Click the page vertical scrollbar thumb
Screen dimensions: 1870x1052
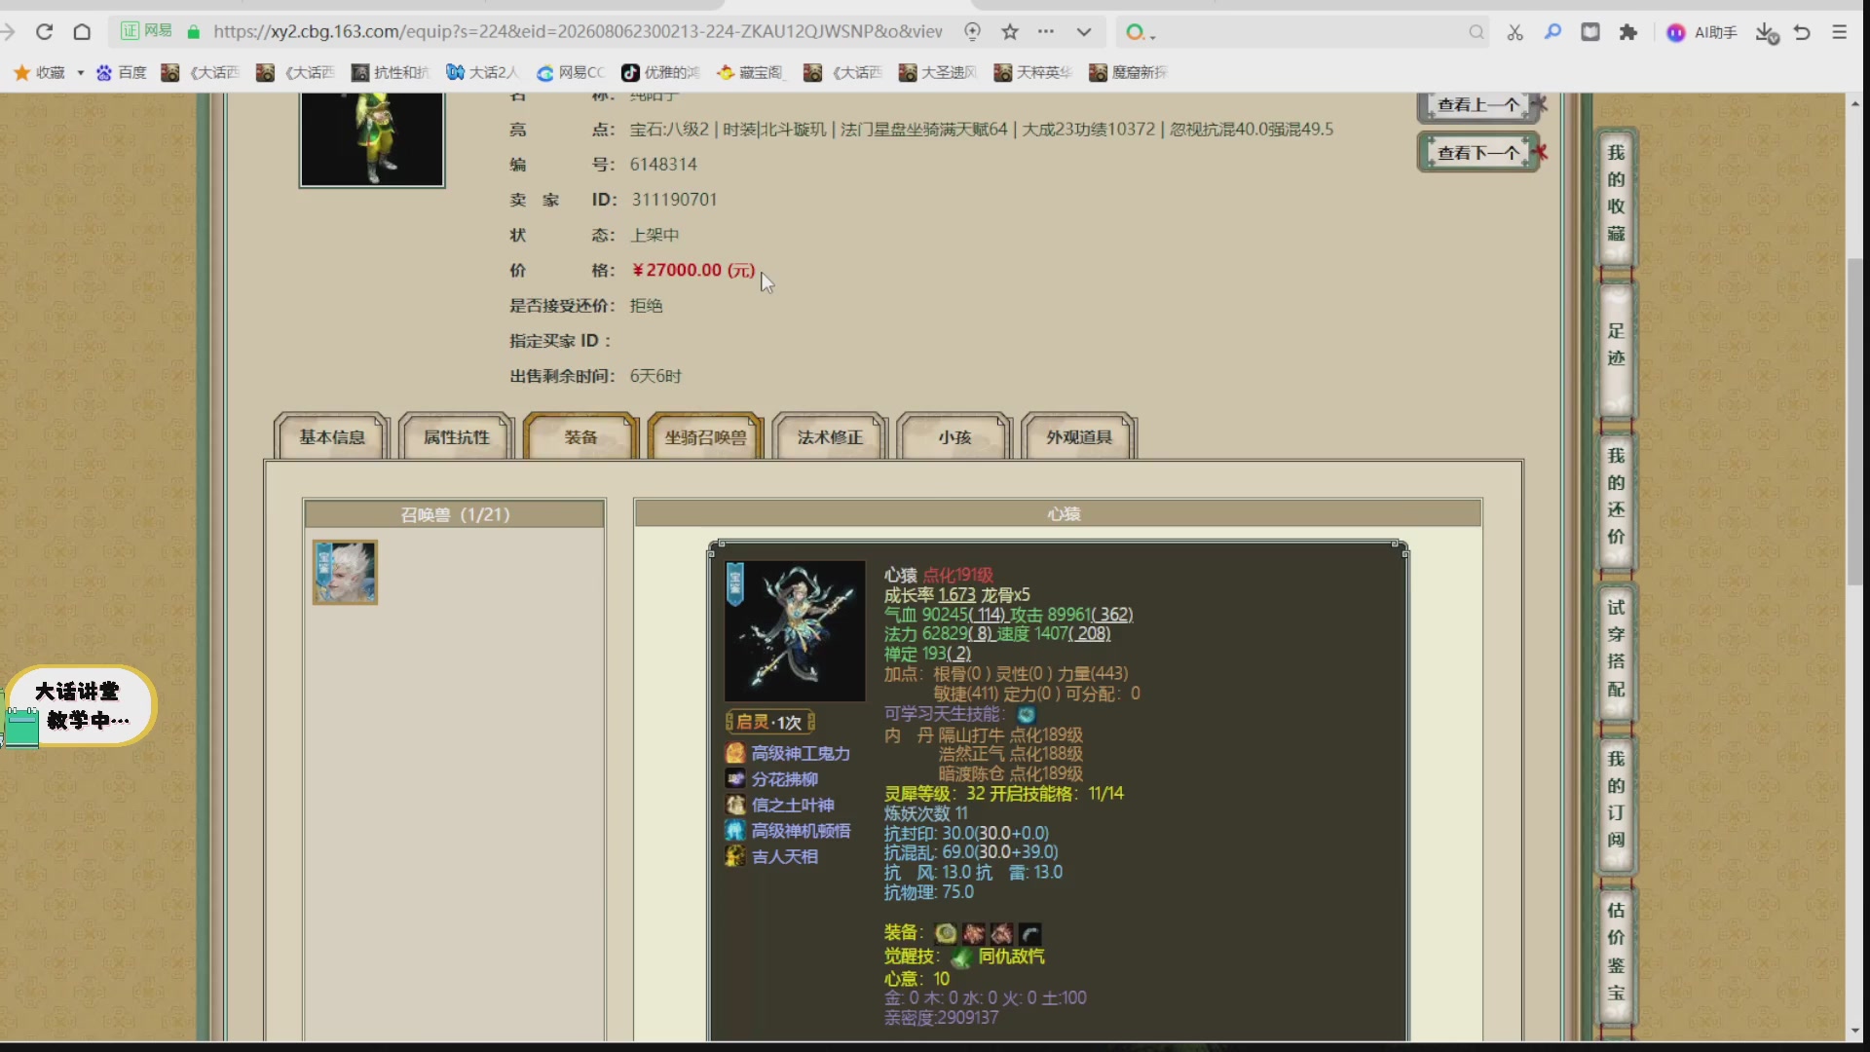point(1853,421)
